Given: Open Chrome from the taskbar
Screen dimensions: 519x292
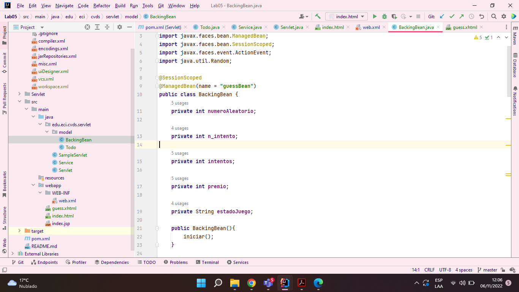Looking at the screenshot, I should click(x=252, y=283).
